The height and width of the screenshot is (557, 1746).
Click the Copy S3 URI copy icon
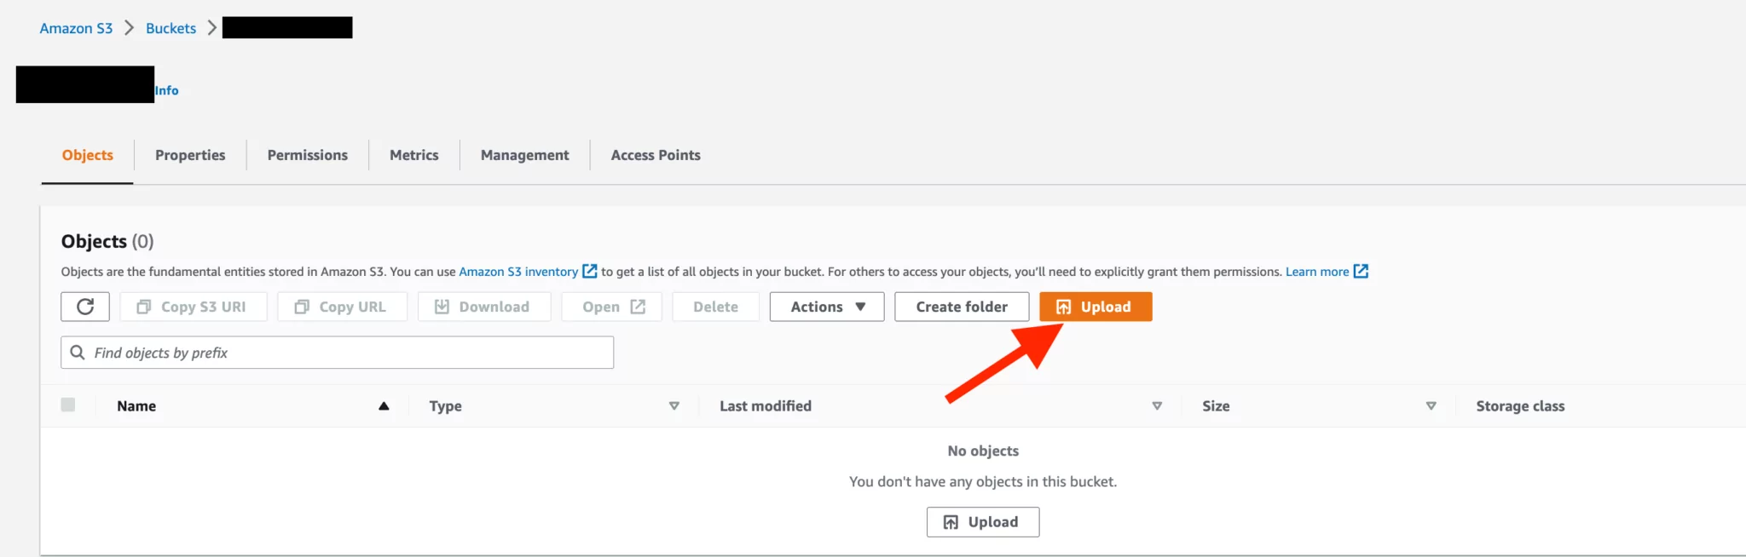click(142, 307)
